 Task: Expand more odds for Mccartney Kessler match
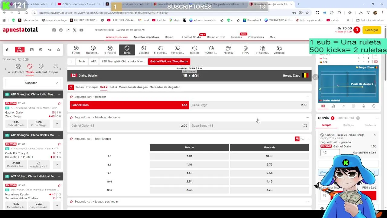click(57, 206)
